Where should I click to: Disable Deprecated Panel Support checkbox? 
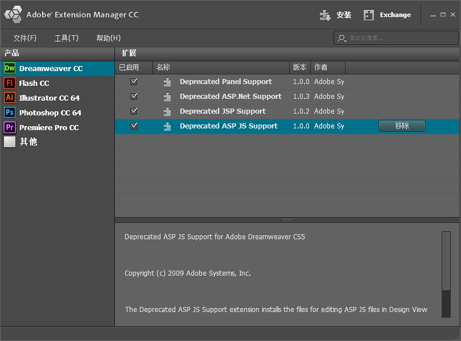click(134, 82)
